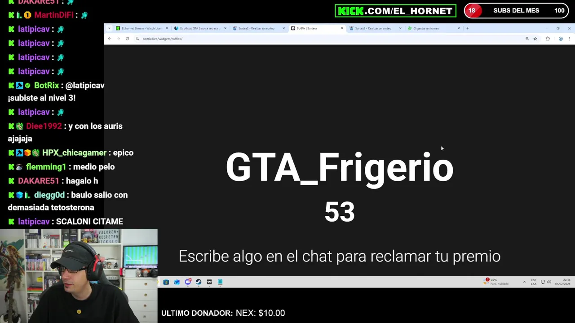Screen dimensions: 575x323
Task: Change the ESP LAA input language
Action: click(534, 282)
